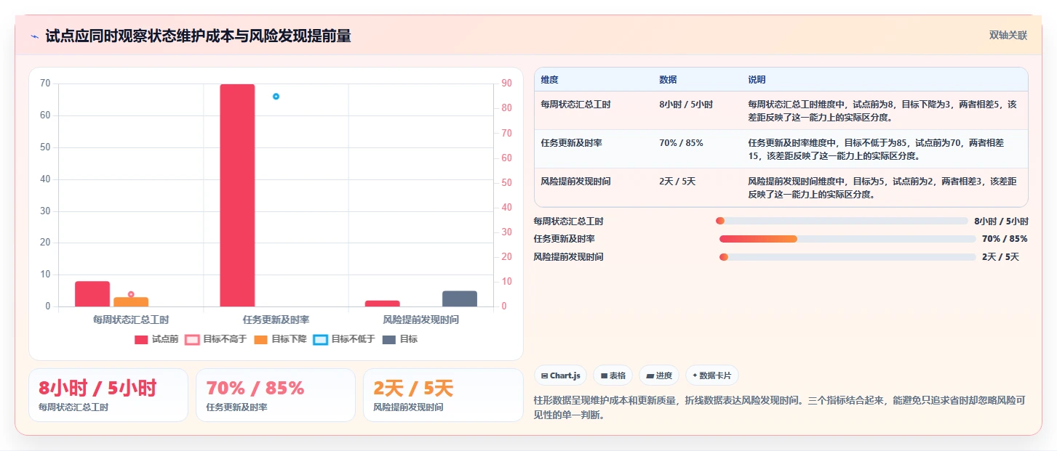Click the 每周状态汇总工时 progress bar

[x=842, y=221]
